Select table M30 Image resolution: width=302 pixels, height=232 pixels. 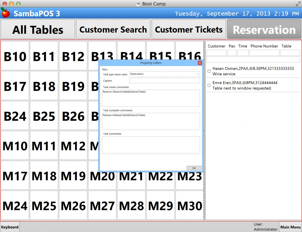click(189, 205)
